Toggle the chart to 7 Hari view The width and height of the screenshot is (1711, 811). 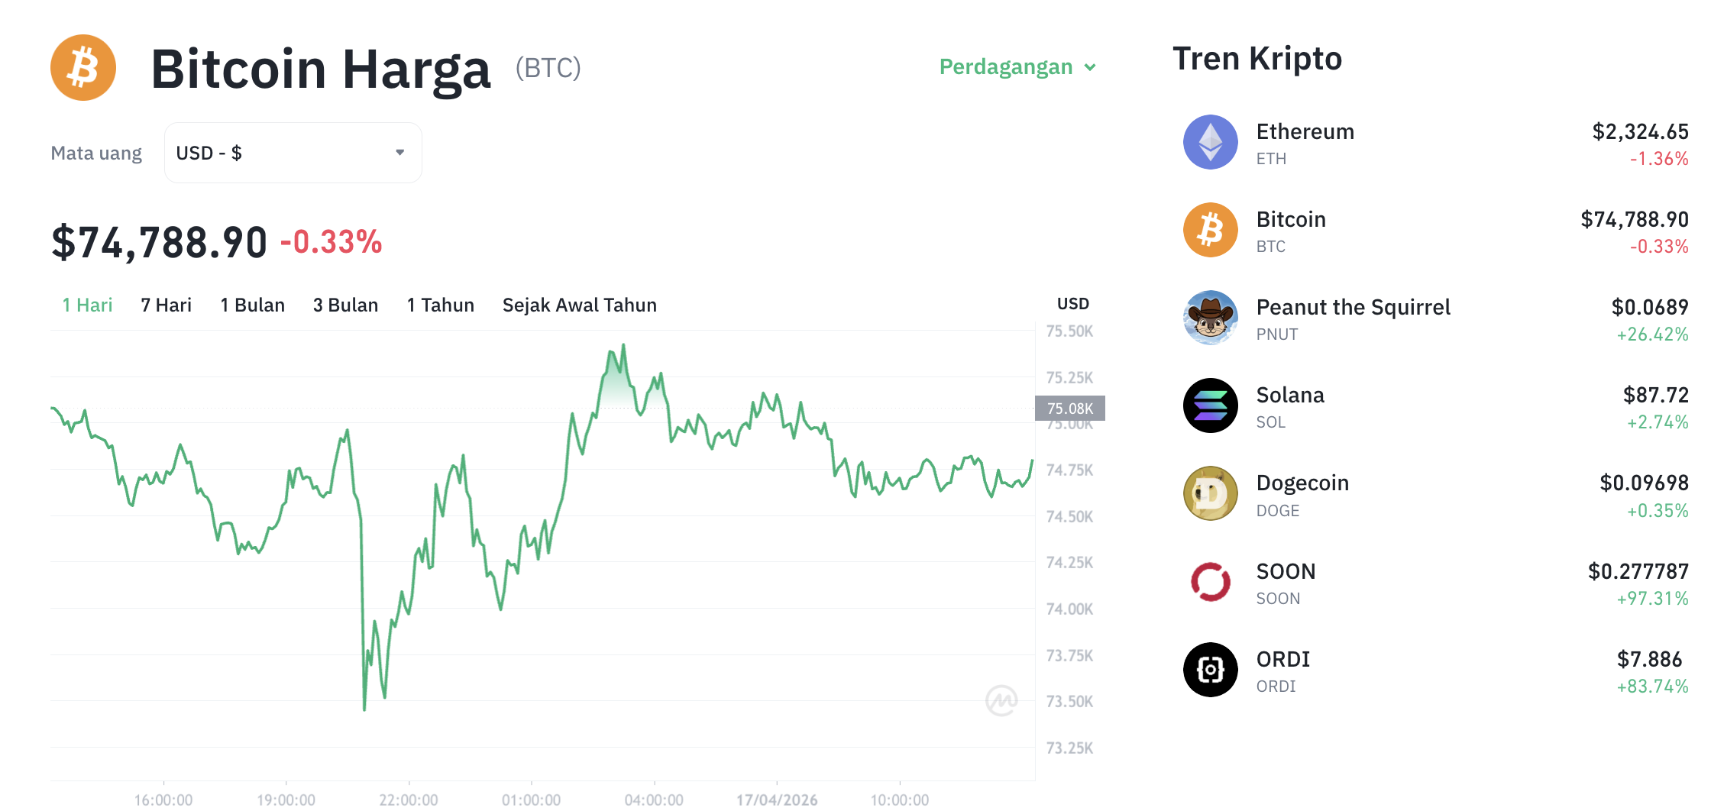point(165,305)
